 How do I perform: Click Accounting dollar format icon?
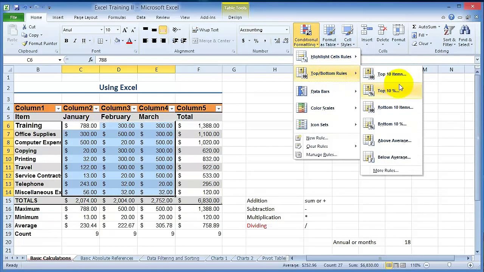(243, 41)
